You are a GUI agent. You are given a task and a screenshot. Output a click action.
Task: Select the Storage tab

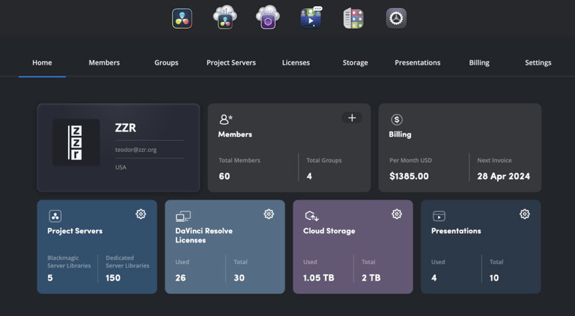[x=356, y=63]
